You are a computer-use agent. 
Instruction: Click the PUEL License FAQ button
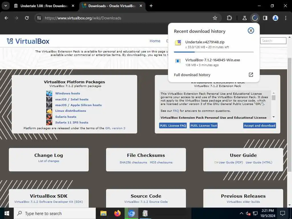click(x=173, y=125)
